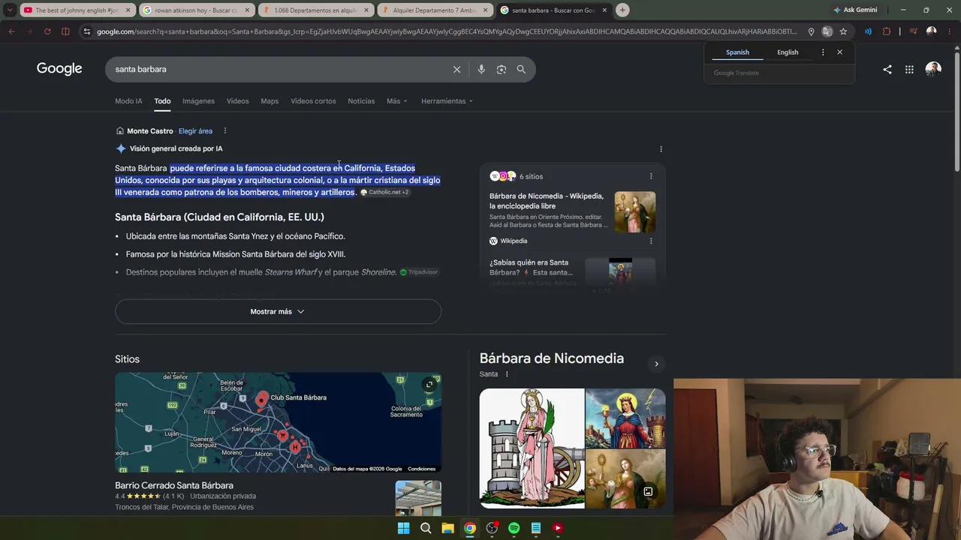This screenshot has width=961, height=540.
Task: Open Windows taskbar search
Action: [426, 528]
